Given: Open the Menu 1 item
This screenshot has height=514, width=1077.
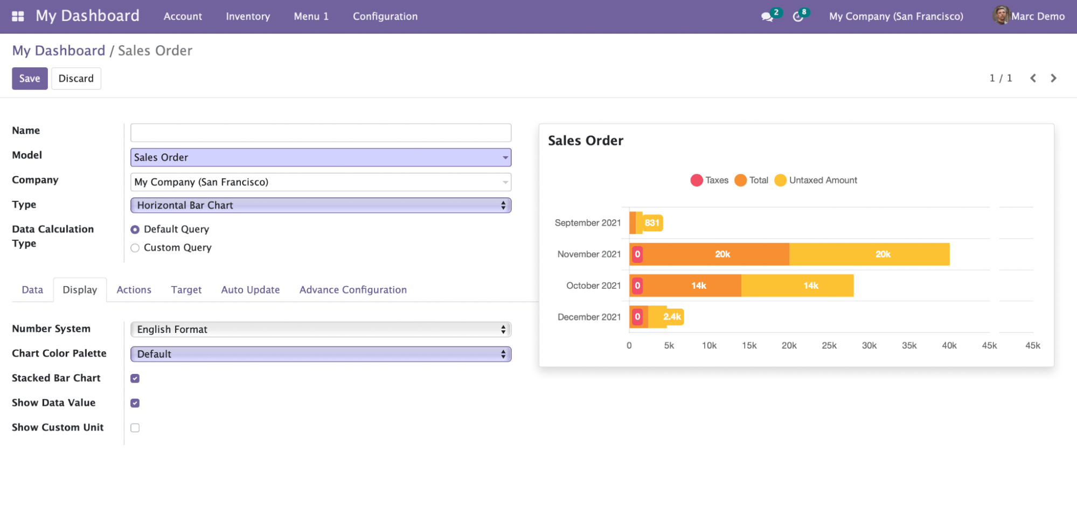Looking at the screenshot, I should point(311,16).
